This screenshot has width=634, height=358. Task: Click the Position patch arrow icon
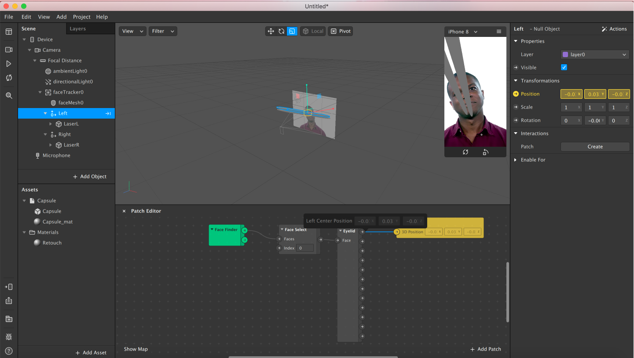516,94
